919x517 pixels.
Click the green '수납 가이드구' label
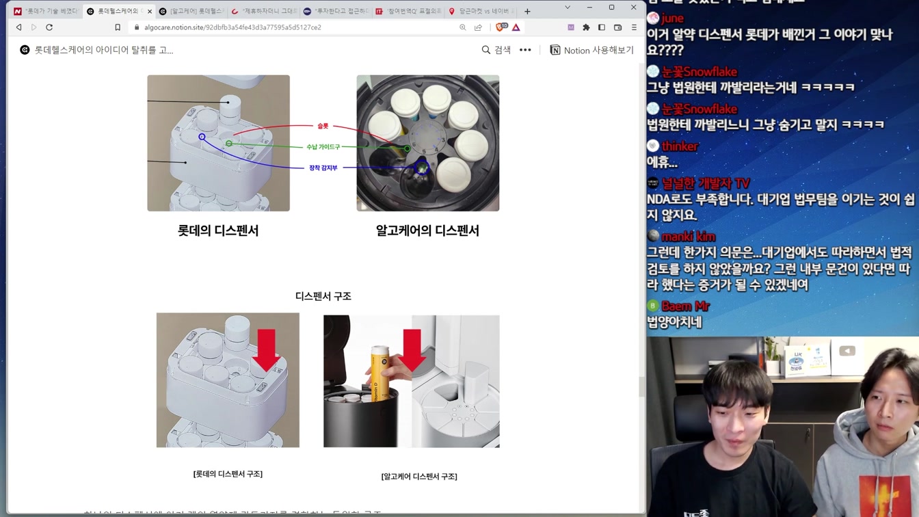[x=323, y=147]
